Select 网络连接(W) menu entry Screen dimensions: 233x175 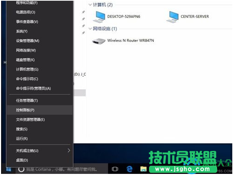pyautogui.click(x=26, y=50)
